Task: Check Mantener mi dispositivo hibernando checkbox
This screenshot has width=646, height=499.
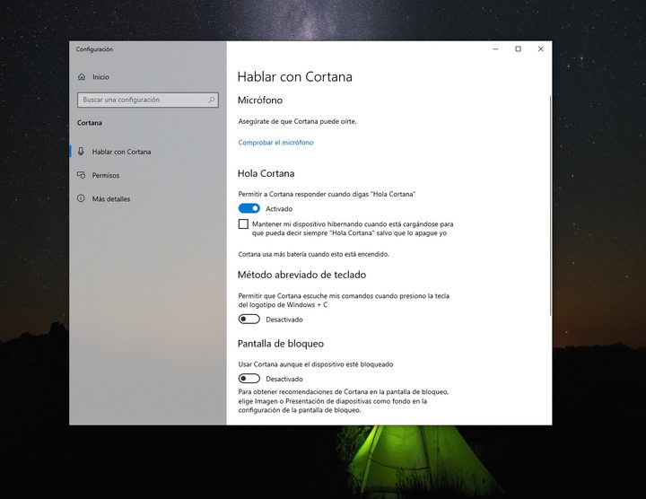Action: click(243, 223)
